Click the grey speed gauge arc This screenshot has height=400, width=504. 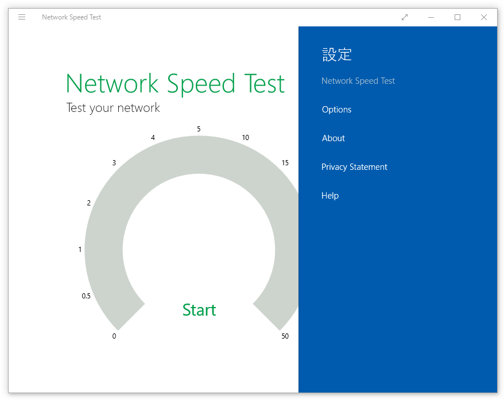(199, 155)
